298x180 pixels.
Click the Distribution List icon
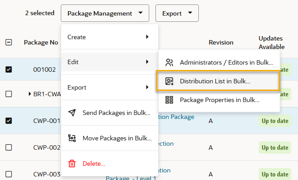tap(169, 81)
